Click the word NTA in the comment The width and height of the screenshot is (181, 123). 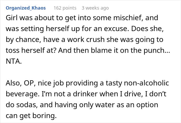[14, 61]
